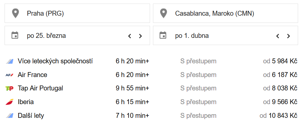The image size is (302, 125).
Task: Go to previous day for 25. března
Action: [129, 36]
